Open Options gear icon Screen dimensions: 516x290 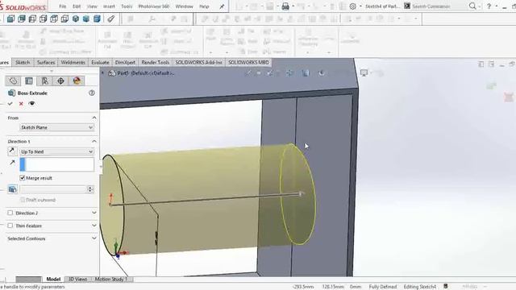[x=353, y=6]
